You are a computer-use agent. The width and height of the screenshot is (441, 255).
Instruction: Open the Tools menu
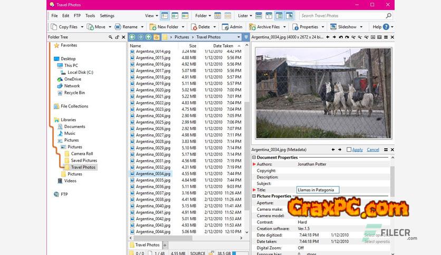pos(90,16)
